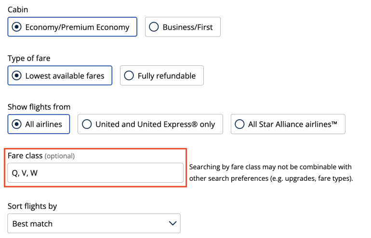Open the Sort flights by dropdown
Viewport: 371px width, 238px height.
pos(94,224)
